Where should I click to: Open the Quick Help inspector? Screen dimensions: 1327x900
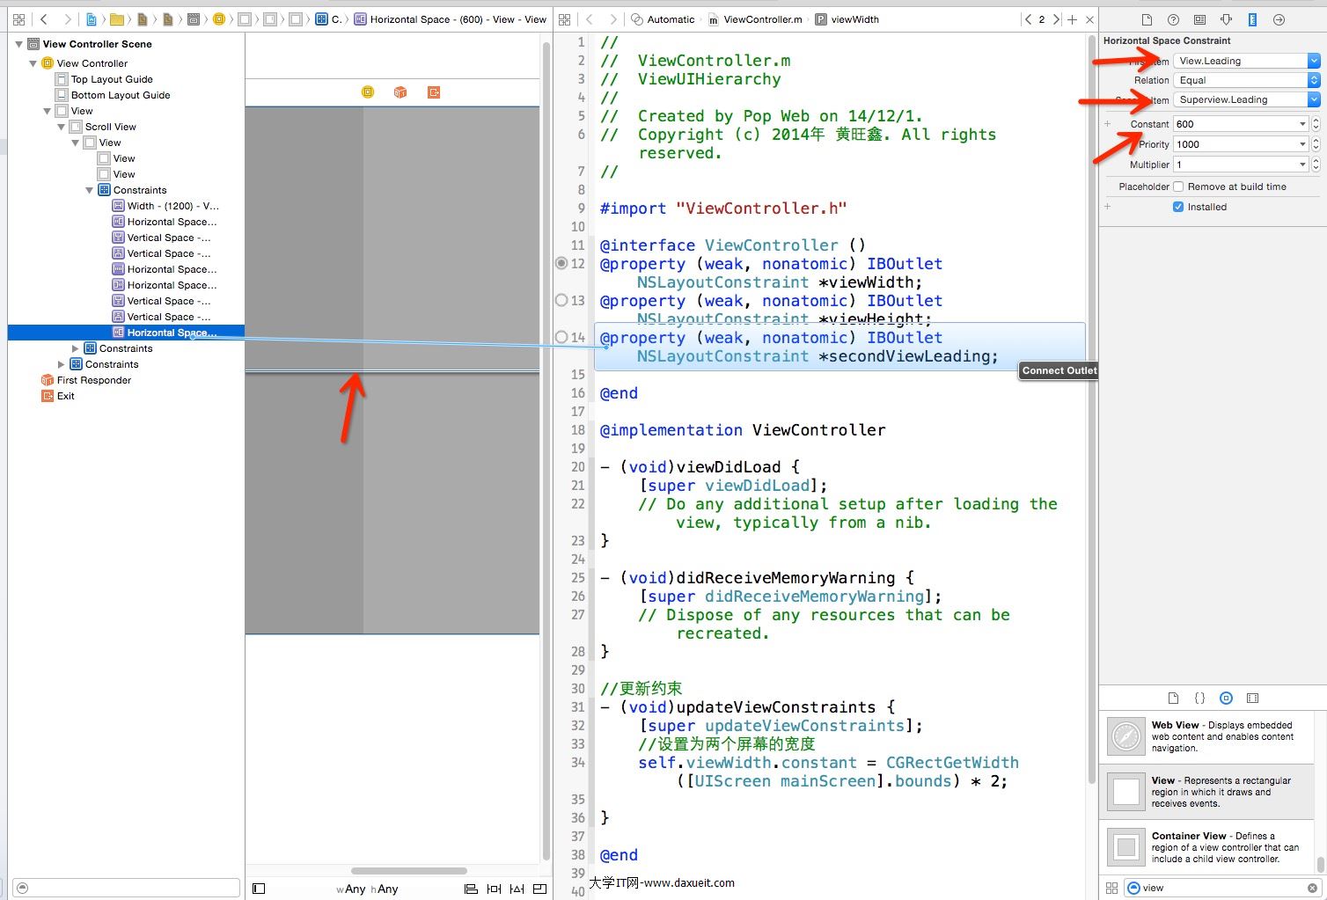coord(1173,19)
